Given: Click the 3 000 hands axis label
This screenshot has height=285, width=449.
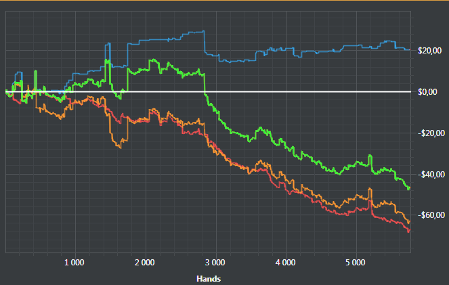Looking at the screenshot, I should click(x=215, y=263).
